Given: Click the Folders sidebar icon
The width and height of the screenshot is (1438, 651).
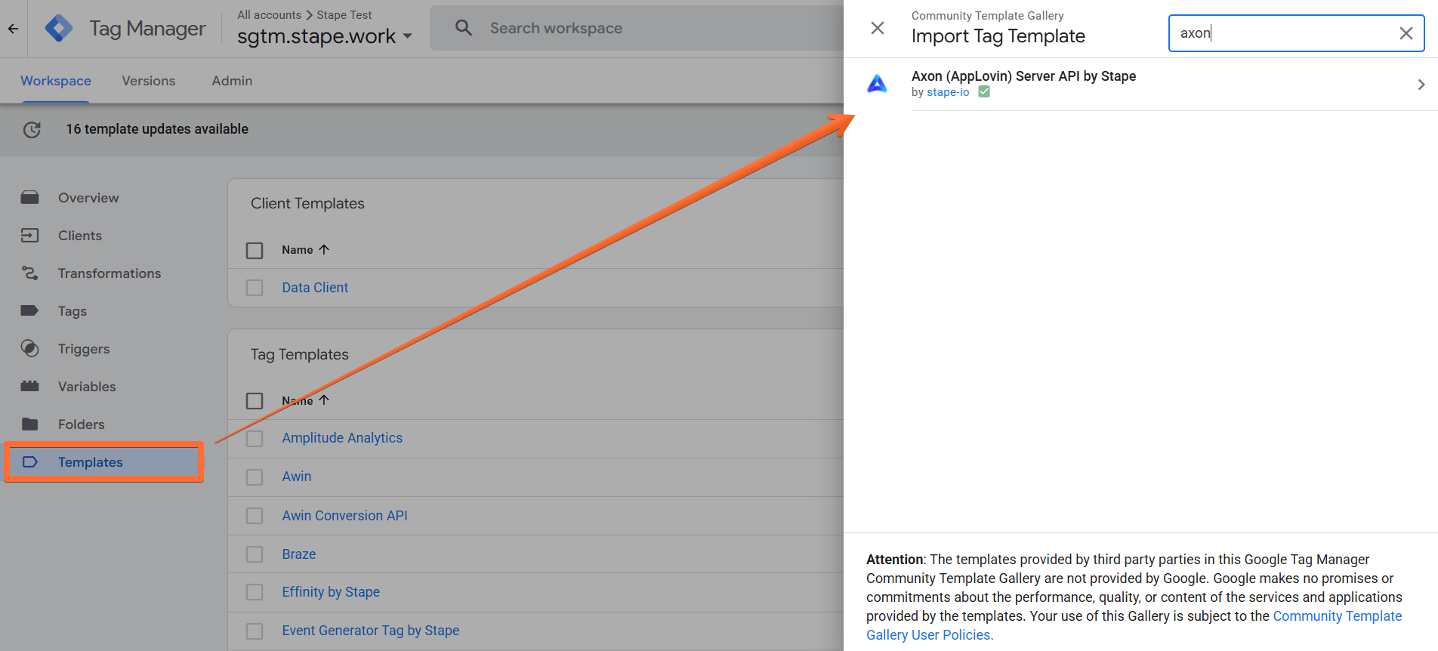Looking at the screenshot, I should tap(30, 424).
